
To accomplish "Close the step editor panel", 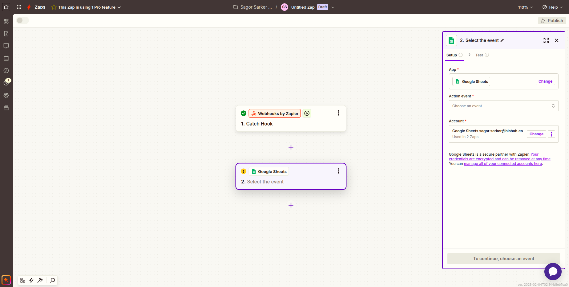I will pos(557,40).
